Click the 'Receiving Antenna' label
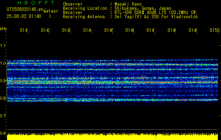Viewport: 221px width, 140px height. coord(84,17)
